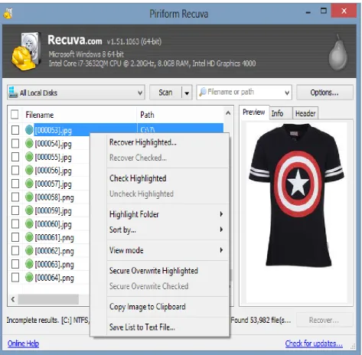Check the box for [000060].jpg
The height and width of the screenshot is (355, 362).
(x=15, y=223)
